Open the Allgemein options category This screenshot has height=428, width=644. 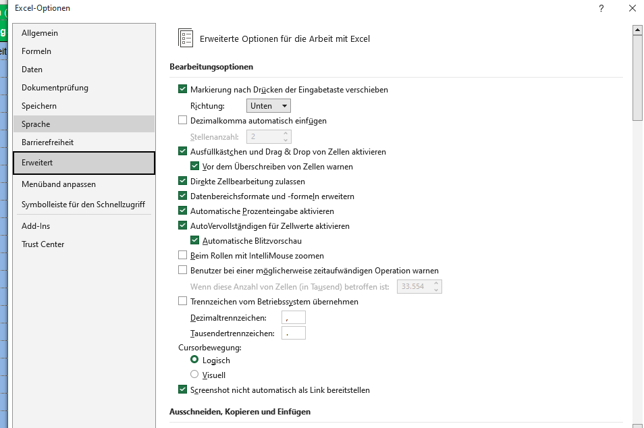(x=84, y=33)
